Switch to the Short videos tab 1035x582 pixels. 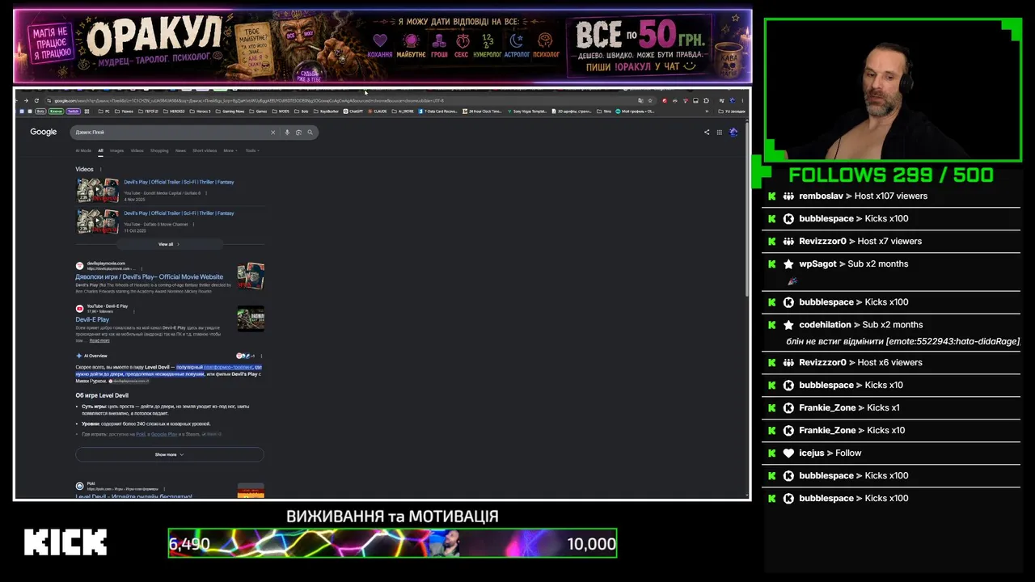tap(205, 150)
